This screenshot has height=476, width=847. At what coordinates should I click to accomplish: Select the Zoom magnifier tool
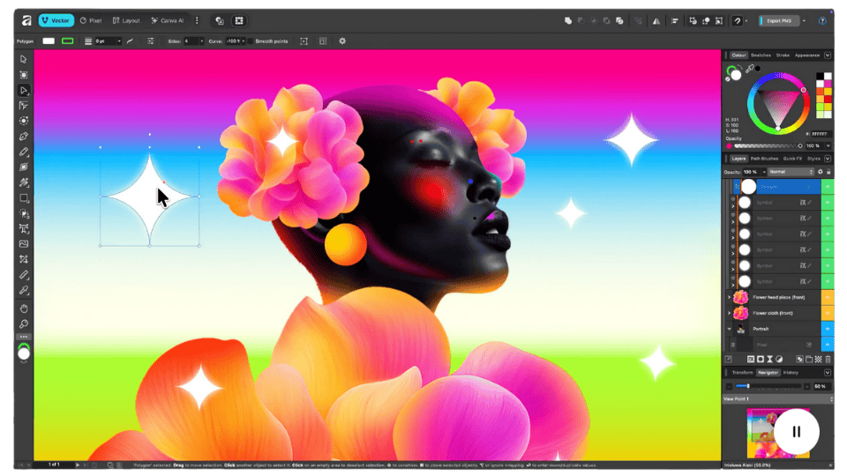[24, 324]
